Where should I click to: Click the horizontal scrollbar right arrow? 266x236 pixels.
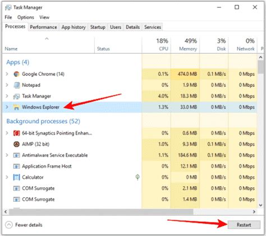point(254,212)
